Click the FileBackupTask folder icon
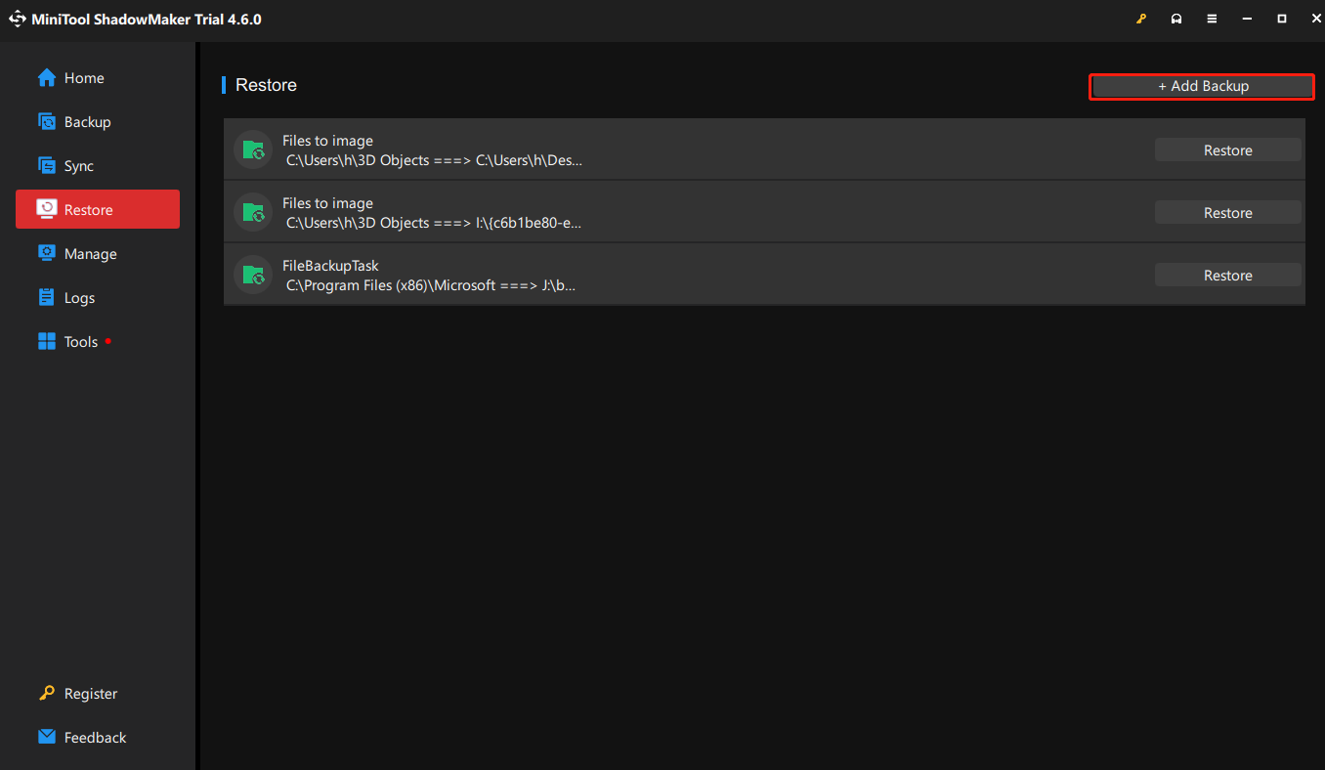The width and height of the screenshot is (1325, 770). [x=253, y=275]
